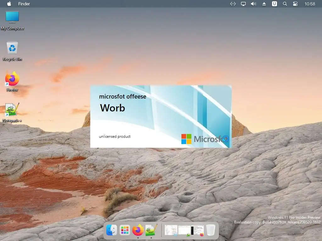The height and width of the screenshot is (241, 322).
Task: Select Recycle Bin desktop icon
Action: click(12, 51)
